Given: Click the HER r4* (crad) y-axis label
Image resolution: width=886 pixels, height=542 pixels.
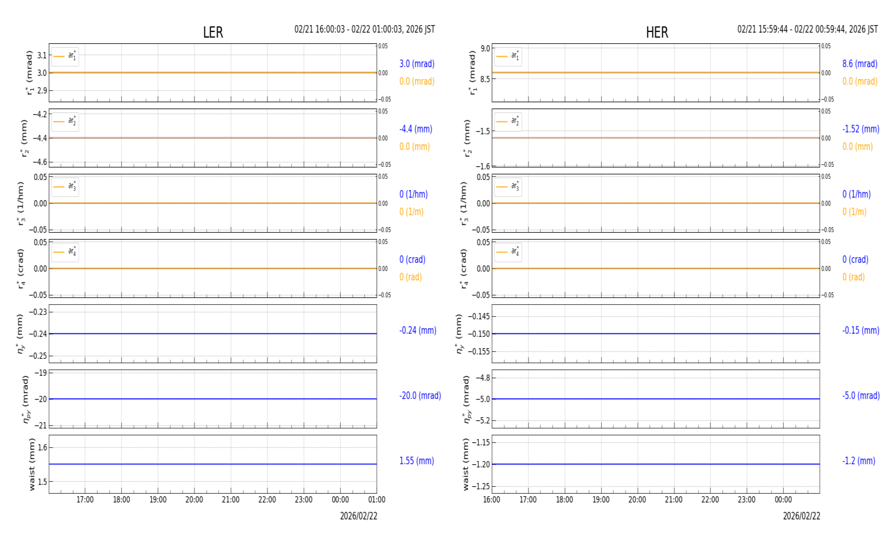Looking at the screenshot, I should pos(464,268).
